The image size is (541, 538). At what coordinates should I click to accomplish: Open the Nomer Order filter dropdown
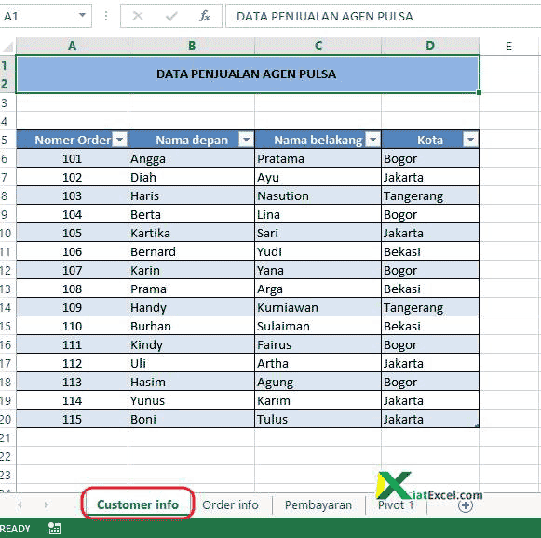click(120, 140)
